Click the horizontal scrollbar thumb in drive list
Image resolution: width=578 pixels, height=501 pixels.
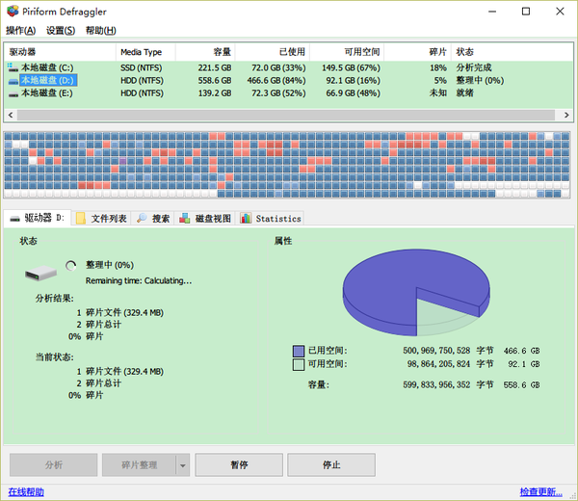[x=286, y=115]
